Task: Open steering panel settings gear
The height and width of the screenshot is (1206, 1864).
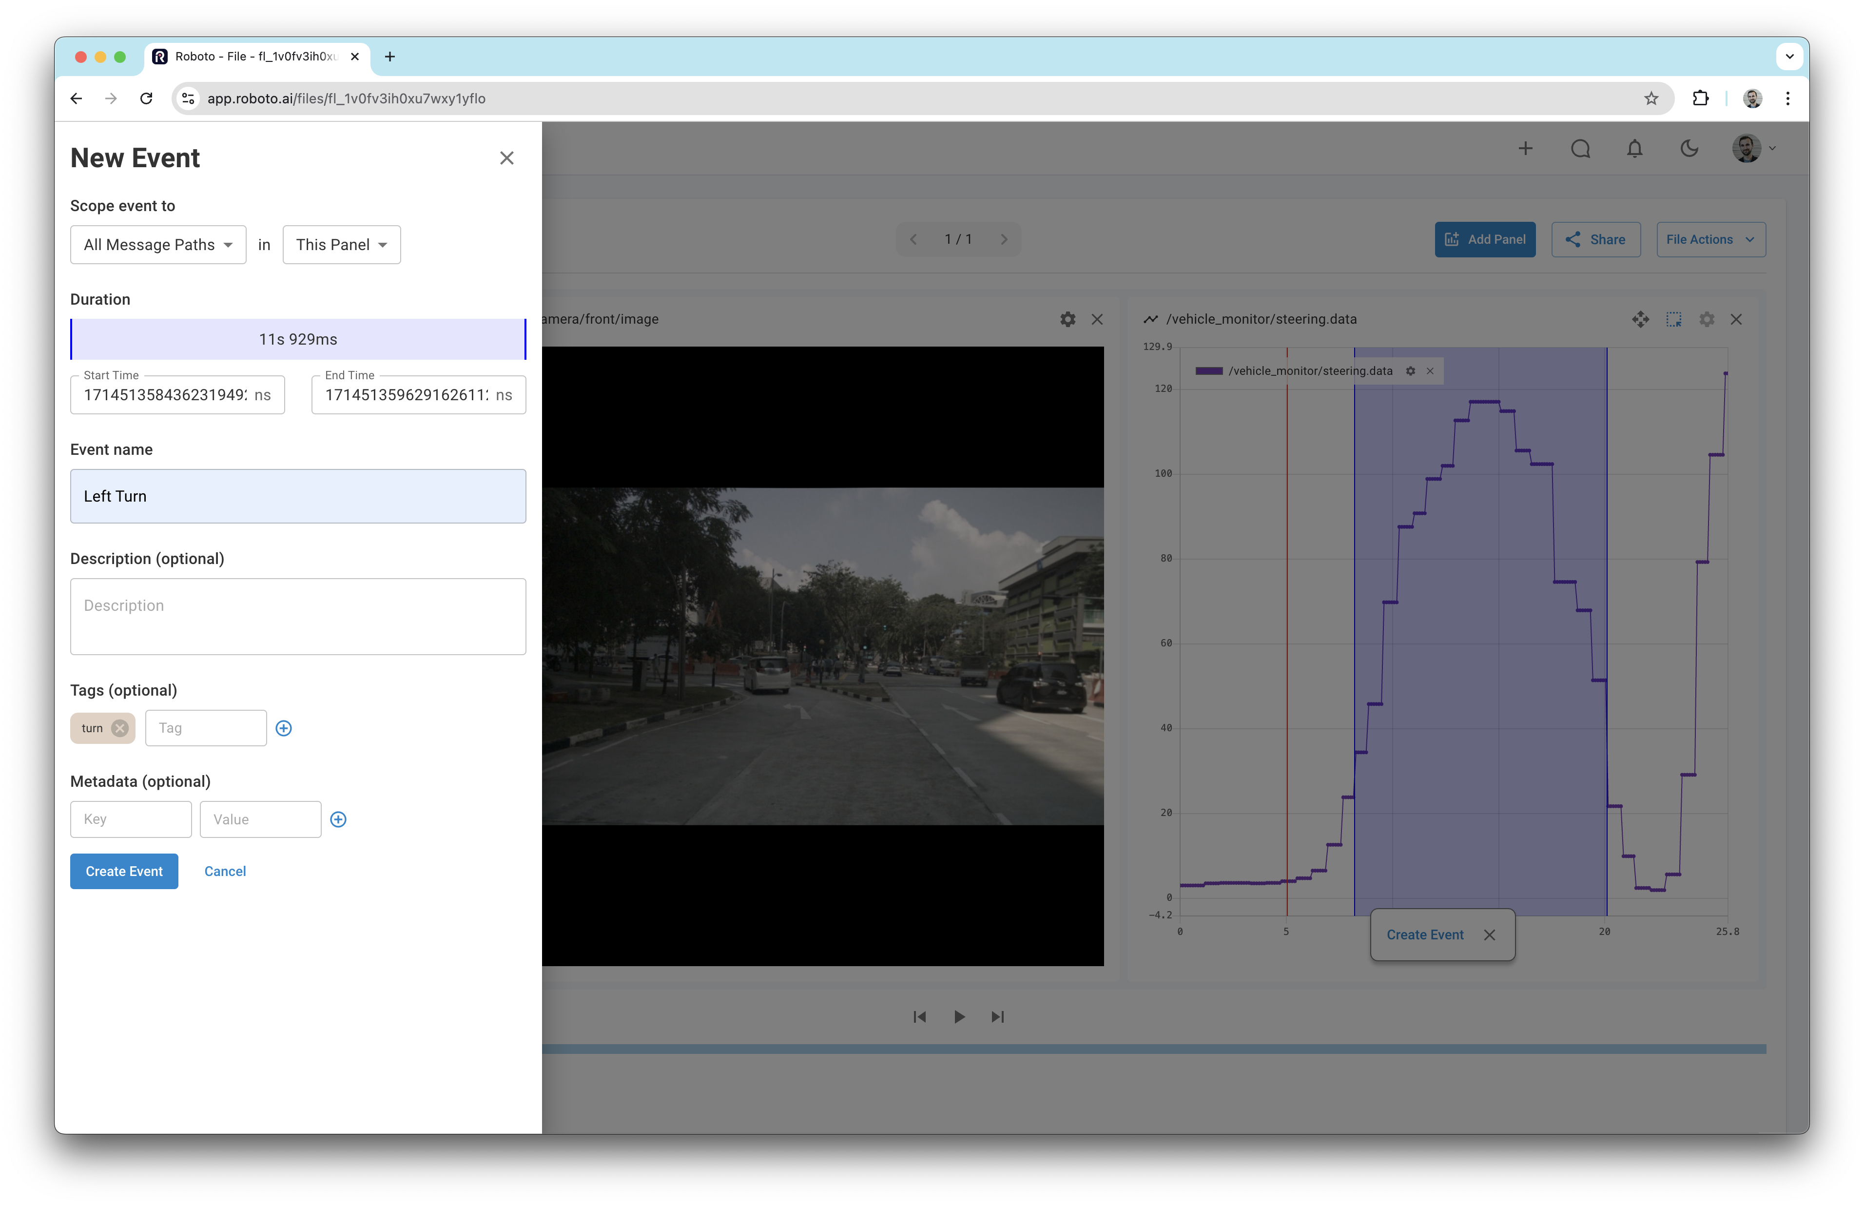Action: tap(1707, 319)
